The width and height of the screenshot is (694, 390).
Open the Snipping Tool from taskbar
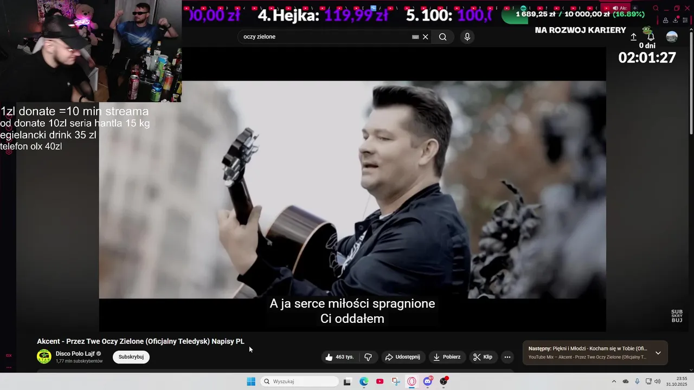396,381
